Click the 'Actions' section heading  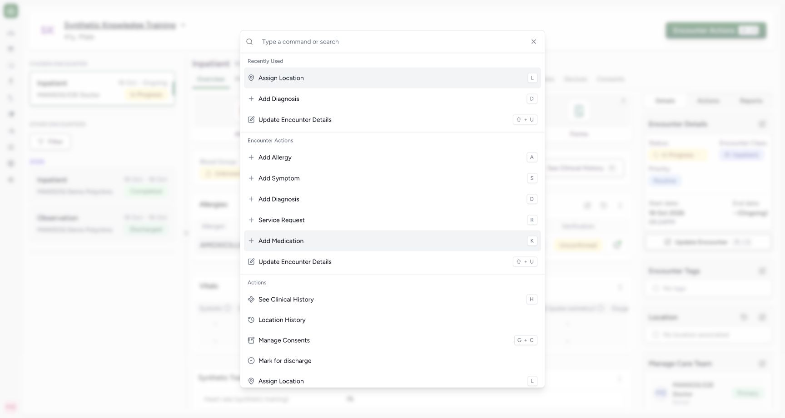tap(257, 283)
